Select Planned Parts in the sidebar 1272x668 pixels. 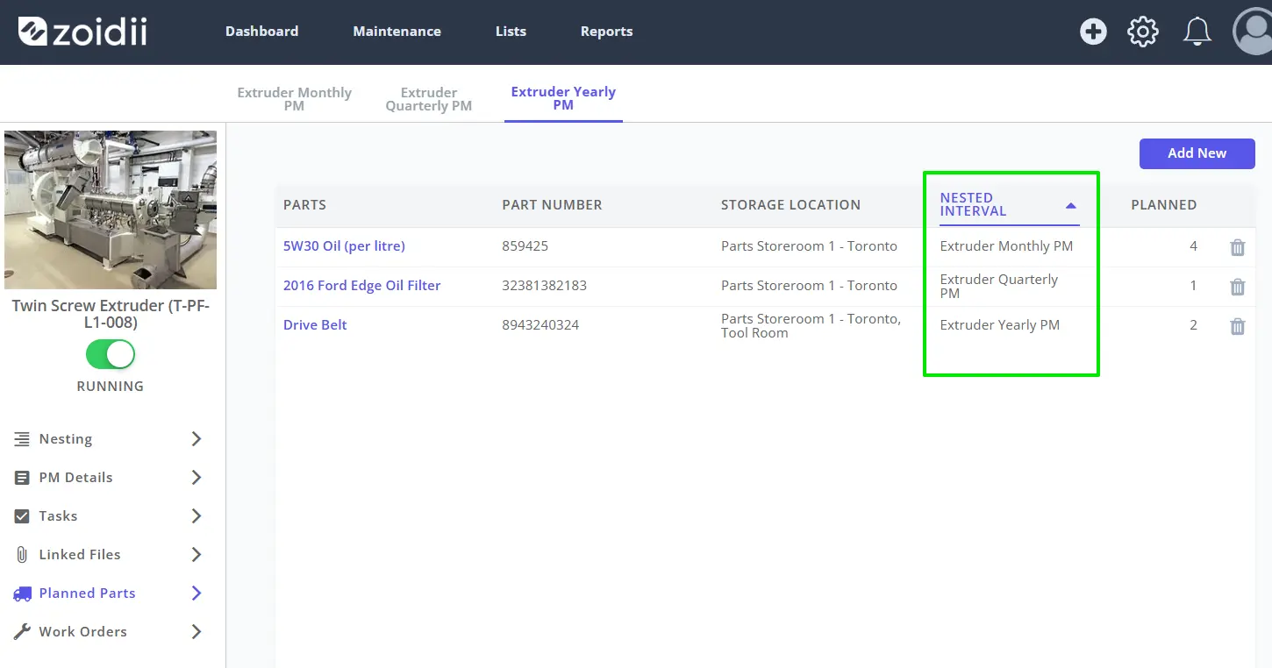coord(88,593)
